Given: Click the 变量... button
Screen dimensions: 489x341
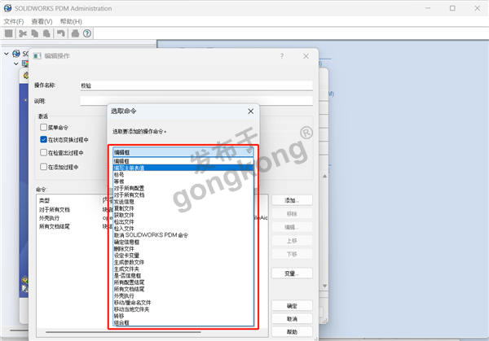Looking at the screenshot, I should tap(292, 273).
